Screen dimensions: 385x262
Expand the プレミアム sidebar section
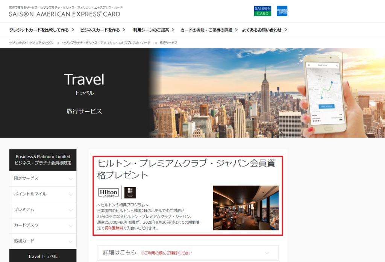[42, 210]
